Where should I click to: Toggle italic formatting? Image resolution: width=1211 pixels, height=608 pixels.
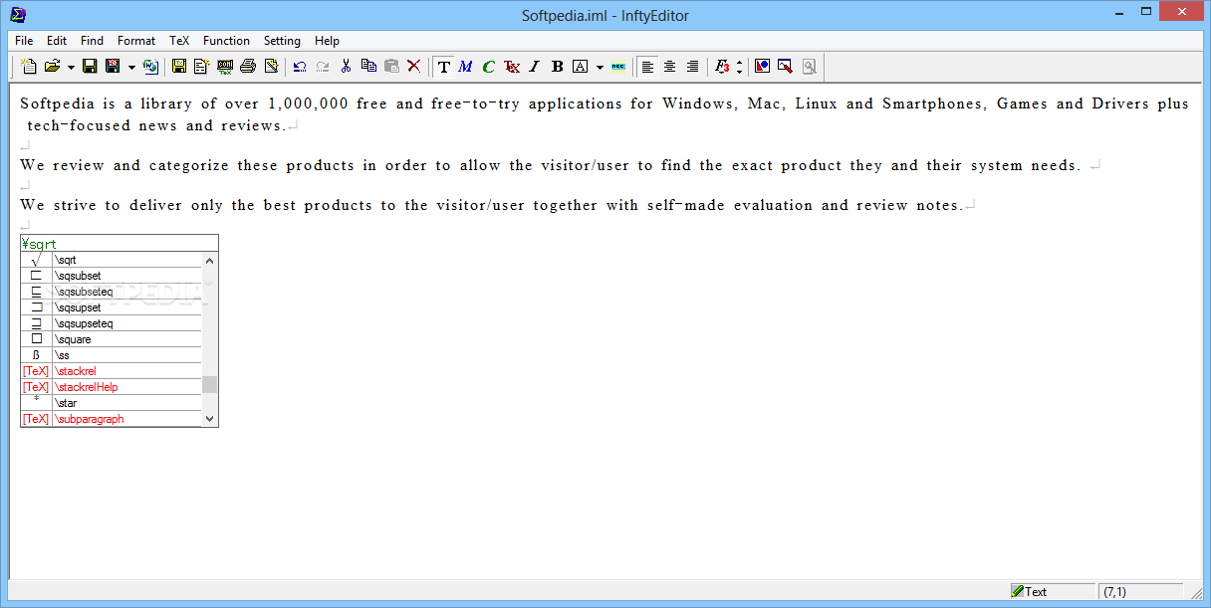534,67
